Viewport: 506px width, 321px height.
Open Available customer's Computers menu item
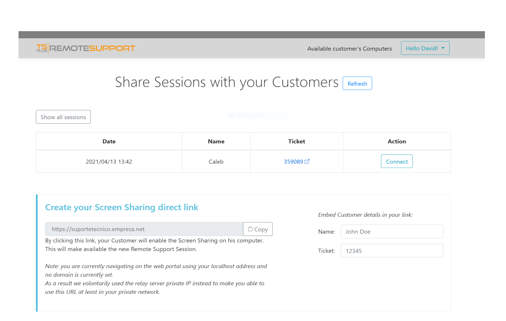(x=349, y=49)
